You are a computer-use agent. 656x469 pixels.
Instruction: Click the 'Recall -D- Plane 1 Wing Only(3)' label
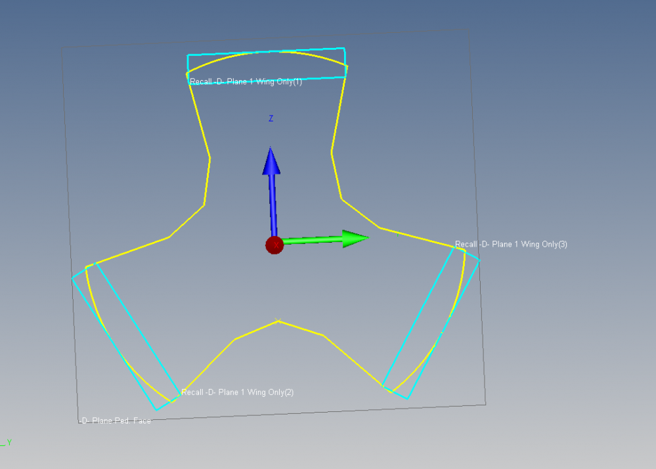pos(511,244)
